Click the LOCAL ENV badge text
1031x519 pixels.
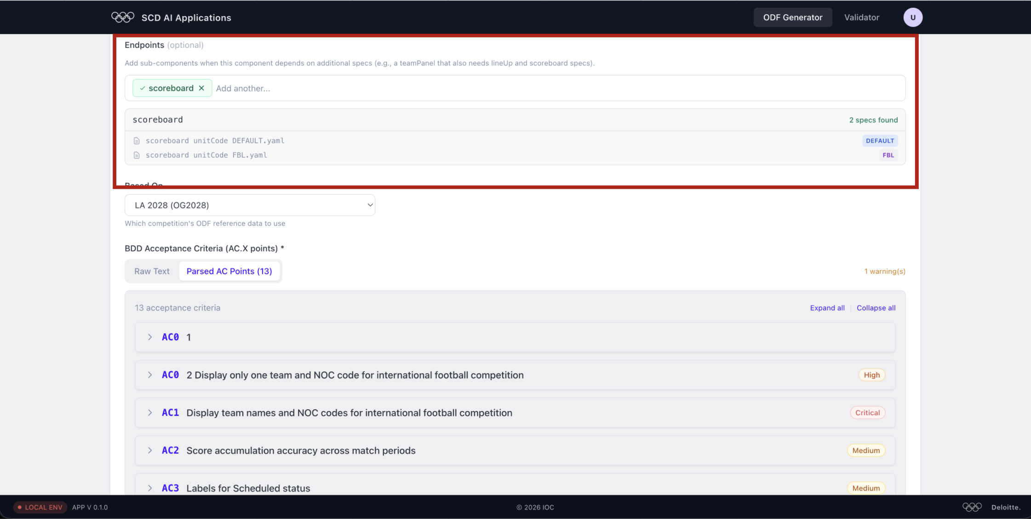44,508
